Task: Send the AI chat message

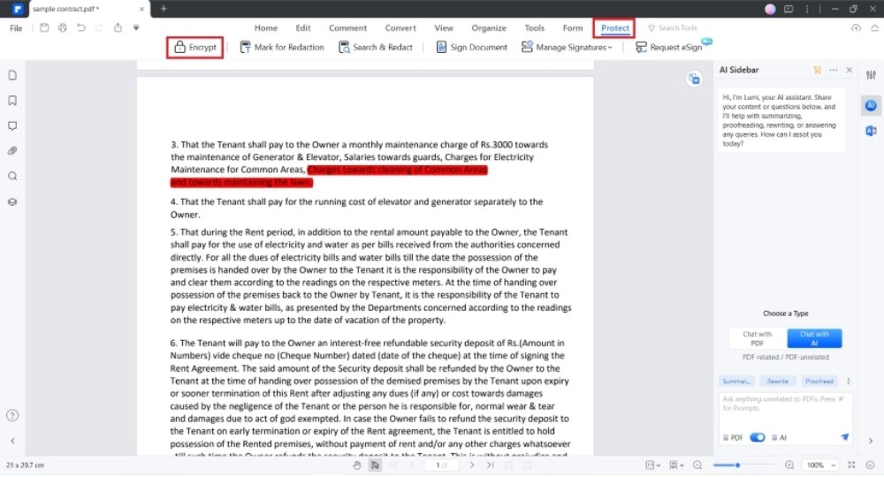Action: tap(844, 437)
